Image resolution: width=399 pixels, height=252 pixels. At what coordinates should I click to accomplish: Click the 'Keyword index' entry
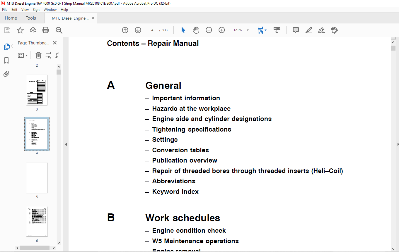(175, 192)
